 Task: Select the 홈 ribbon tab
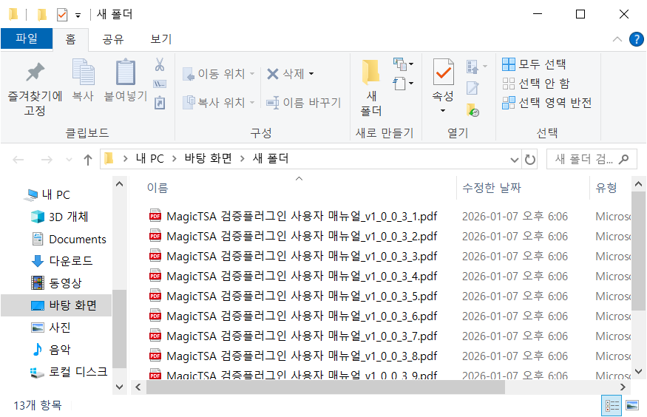pos(70,39)
